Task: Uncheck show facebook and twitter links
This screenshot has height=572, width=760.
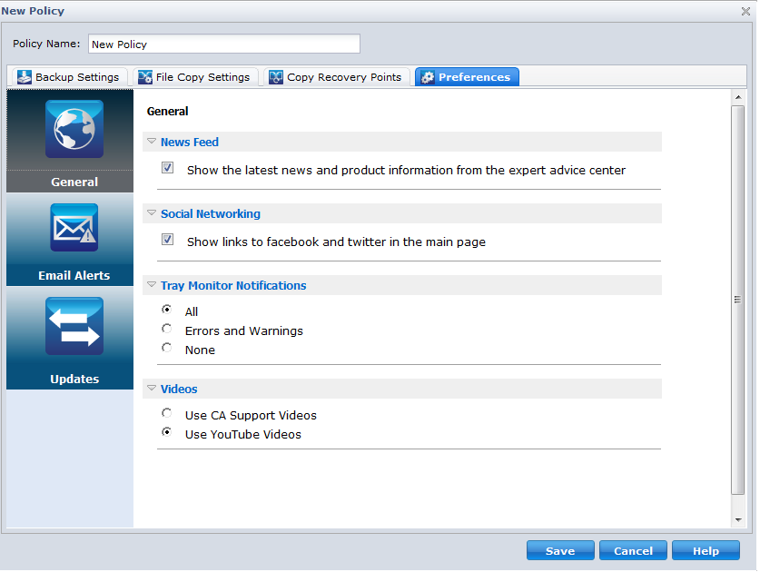Action: click(167, 241)
